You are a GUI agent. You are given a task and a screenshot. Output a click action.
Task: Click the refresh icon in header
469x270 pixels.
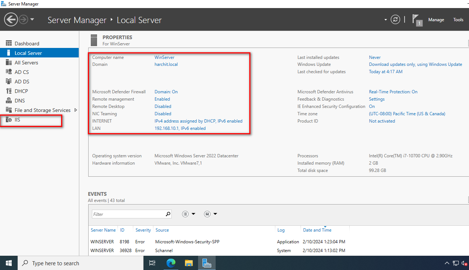395,20
